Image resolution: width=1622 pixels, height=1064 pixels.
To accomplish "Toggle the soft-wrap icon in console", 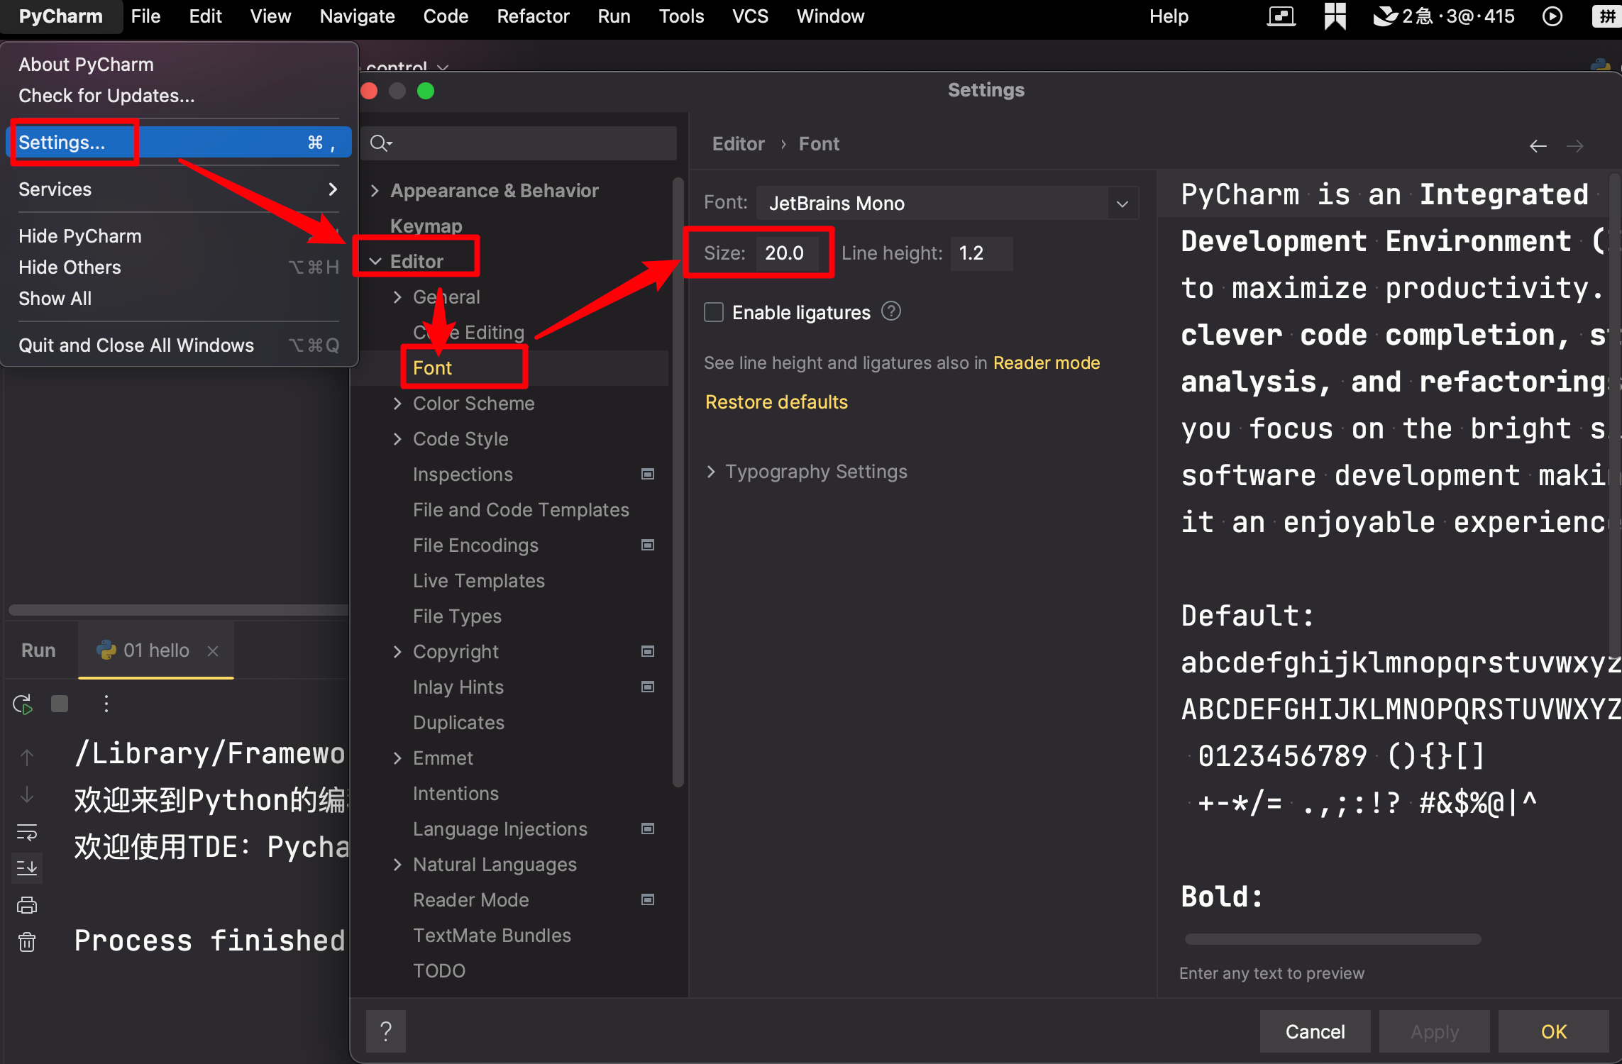I will coord(27,832).
